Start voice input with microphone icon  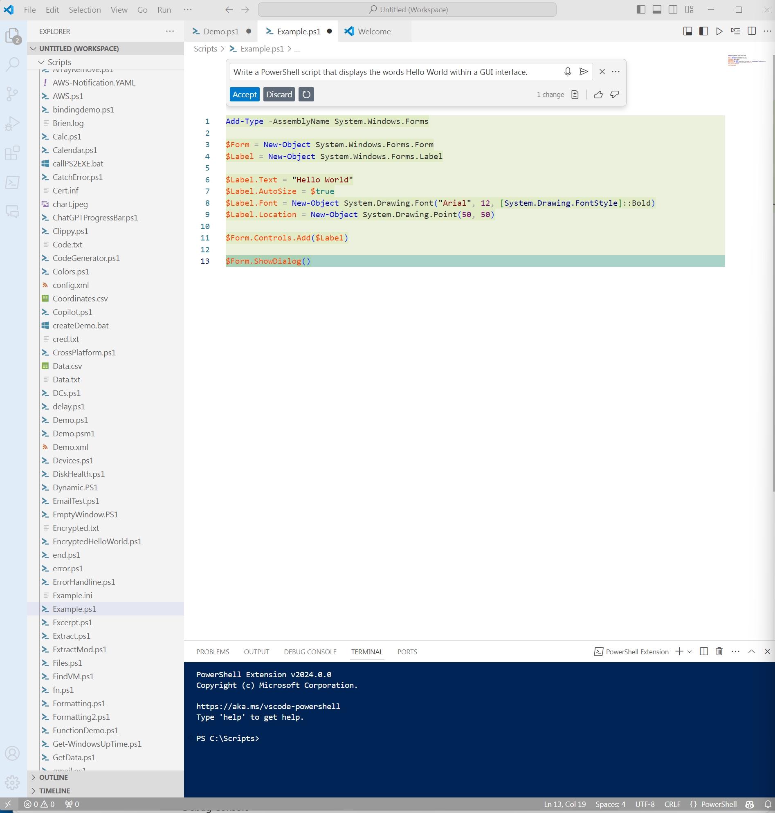[x=567, y=72]
